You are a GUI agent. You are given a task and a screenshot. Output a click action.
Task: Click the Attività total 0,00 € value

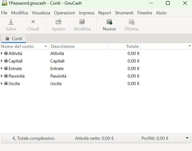[133, 54]
